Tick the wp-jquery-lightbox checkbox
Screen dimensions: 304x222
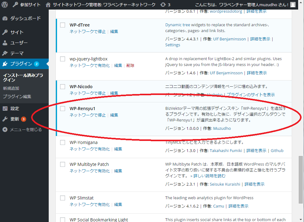(62, 59)
